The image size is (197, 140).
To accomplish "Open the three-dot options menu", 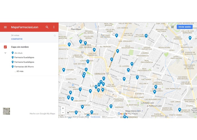I will [54, 27].
